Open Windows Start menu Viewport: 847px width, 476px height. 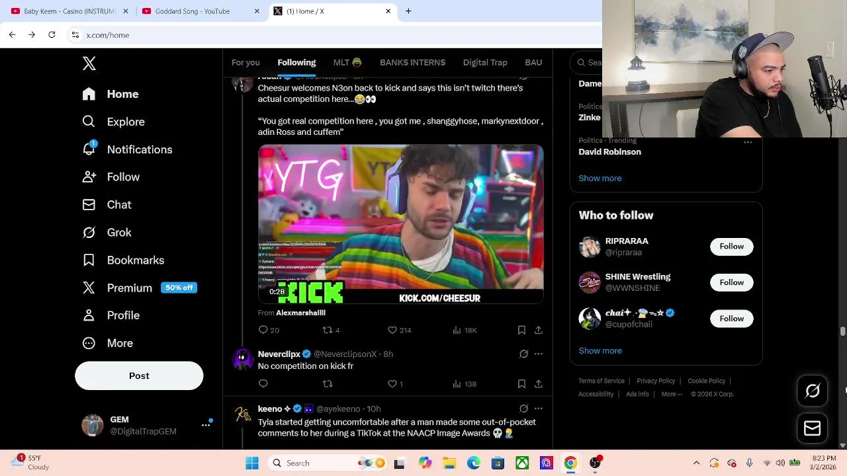(252, 463)
